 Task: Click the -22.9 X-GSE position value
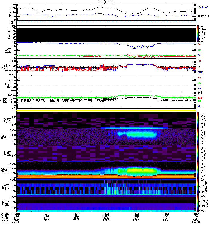(x=16, y=214)
